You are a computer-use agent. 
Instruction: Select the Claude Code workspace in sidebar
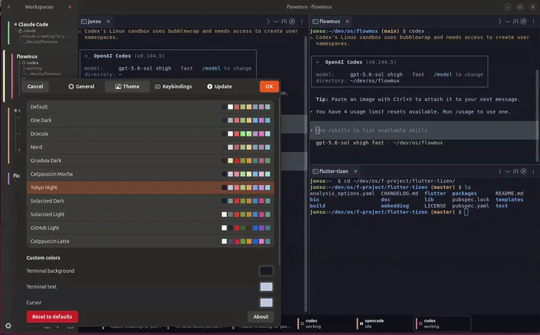click(x=33, y=24)
